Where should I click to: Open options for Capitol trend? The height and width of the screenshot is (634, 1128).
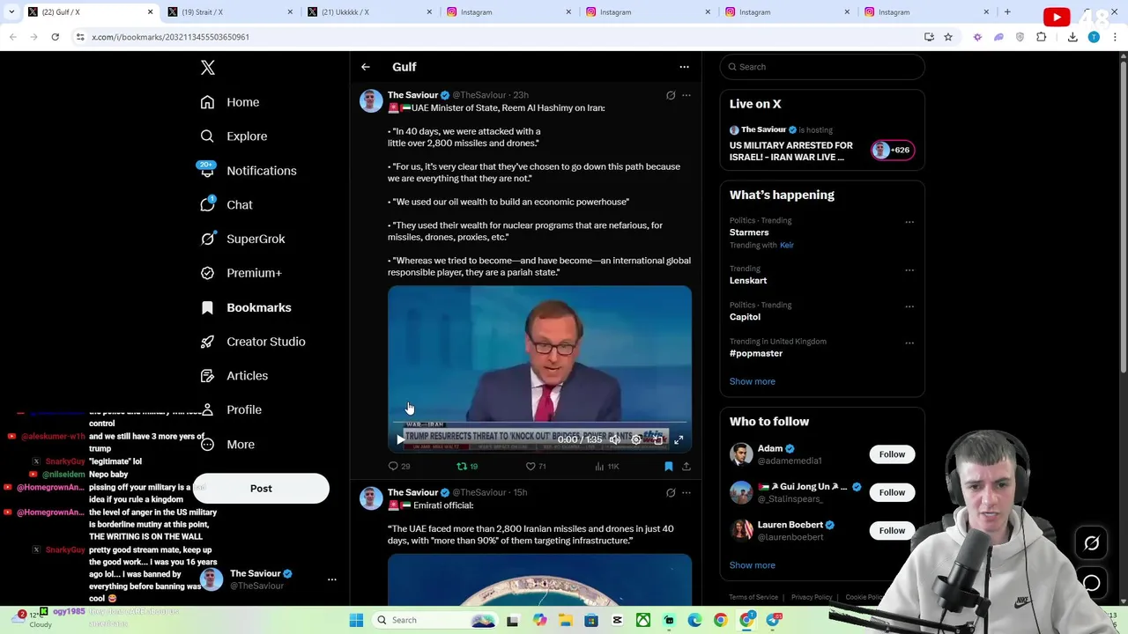pos(909,306)
